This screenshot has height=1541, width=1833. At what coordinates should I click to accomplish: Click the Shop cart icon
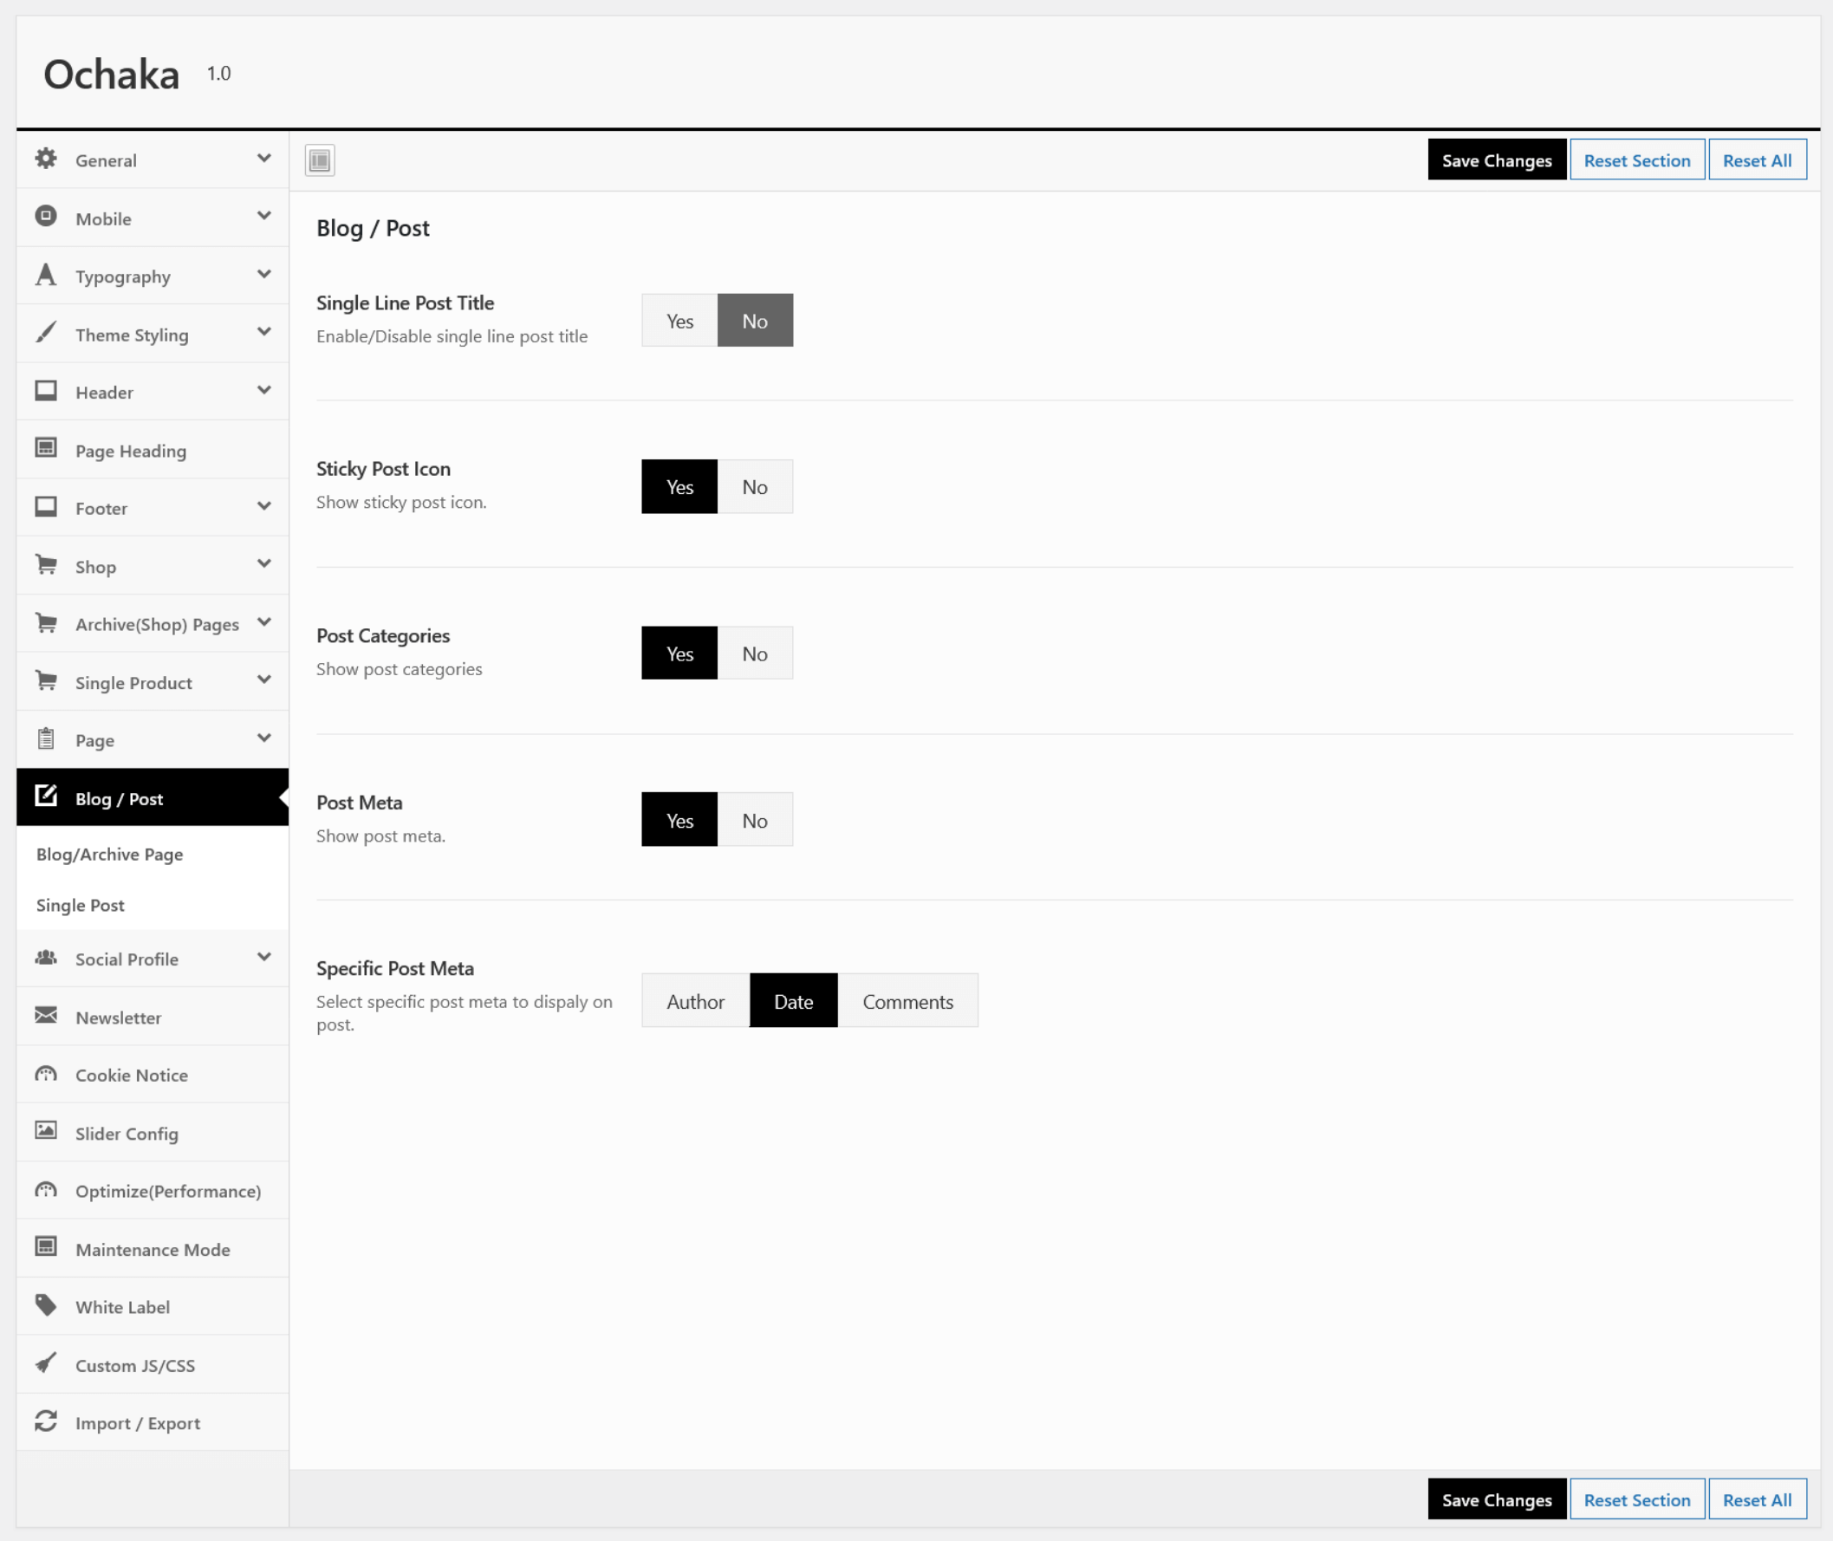[x=46, y=565]
